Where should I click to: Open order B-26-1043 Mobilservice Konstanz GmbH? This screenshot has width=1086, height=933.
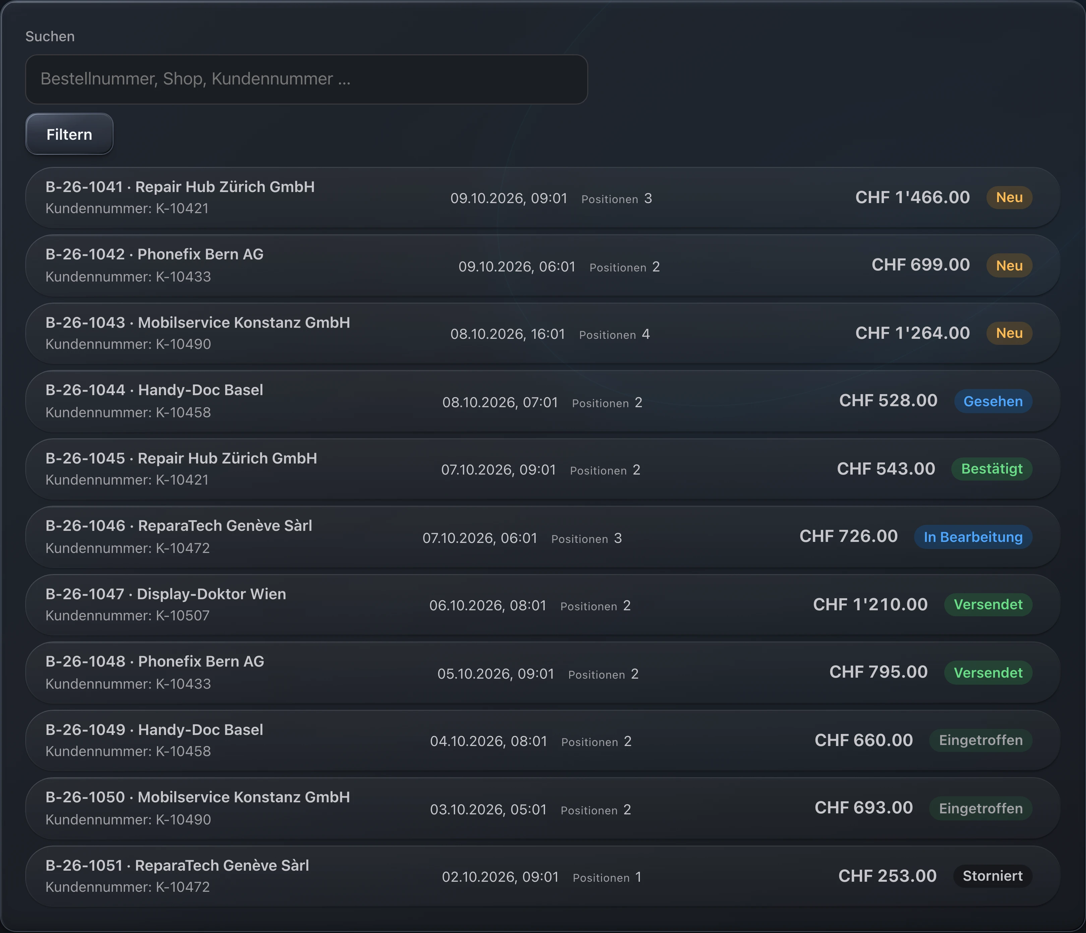click(542, 333)
